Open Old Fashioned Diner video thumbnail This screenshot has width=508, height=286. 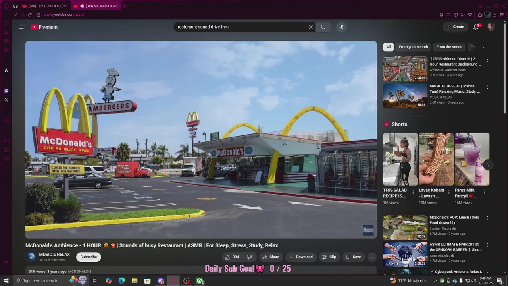405,69
